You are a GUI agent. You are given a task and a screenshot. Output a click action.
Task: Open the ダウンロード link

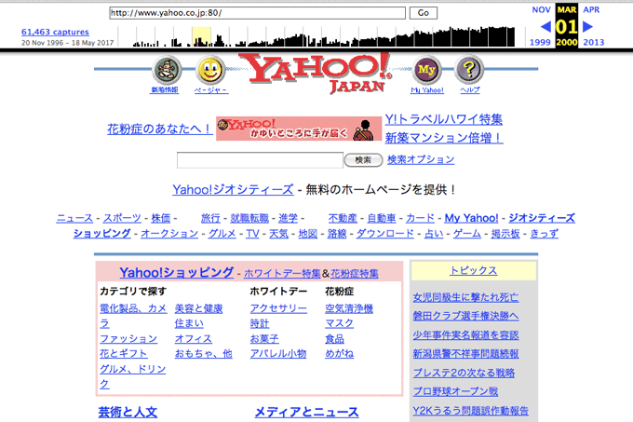click(x=385, y=234)
